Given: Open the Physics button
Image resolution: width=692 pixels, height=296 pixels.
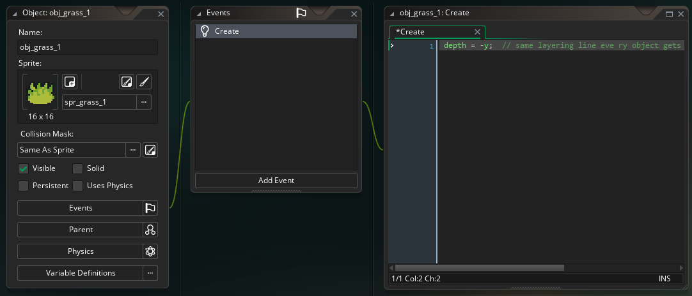Looking at the screenshot, I should click(x=81, y=251).
